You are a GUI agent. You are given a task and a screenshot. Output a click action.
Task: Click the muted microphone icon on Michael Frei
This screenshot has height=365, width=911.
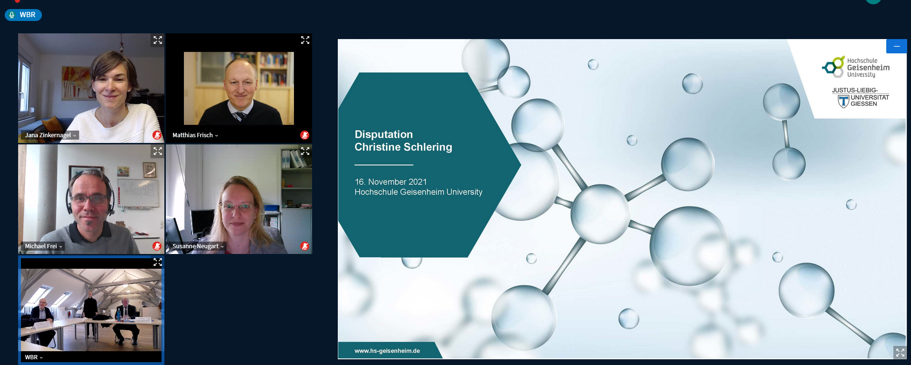(x=157, y=246)
